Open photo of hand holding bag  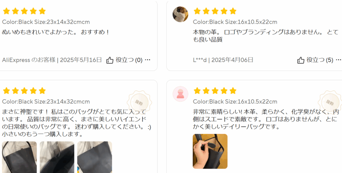210,151
